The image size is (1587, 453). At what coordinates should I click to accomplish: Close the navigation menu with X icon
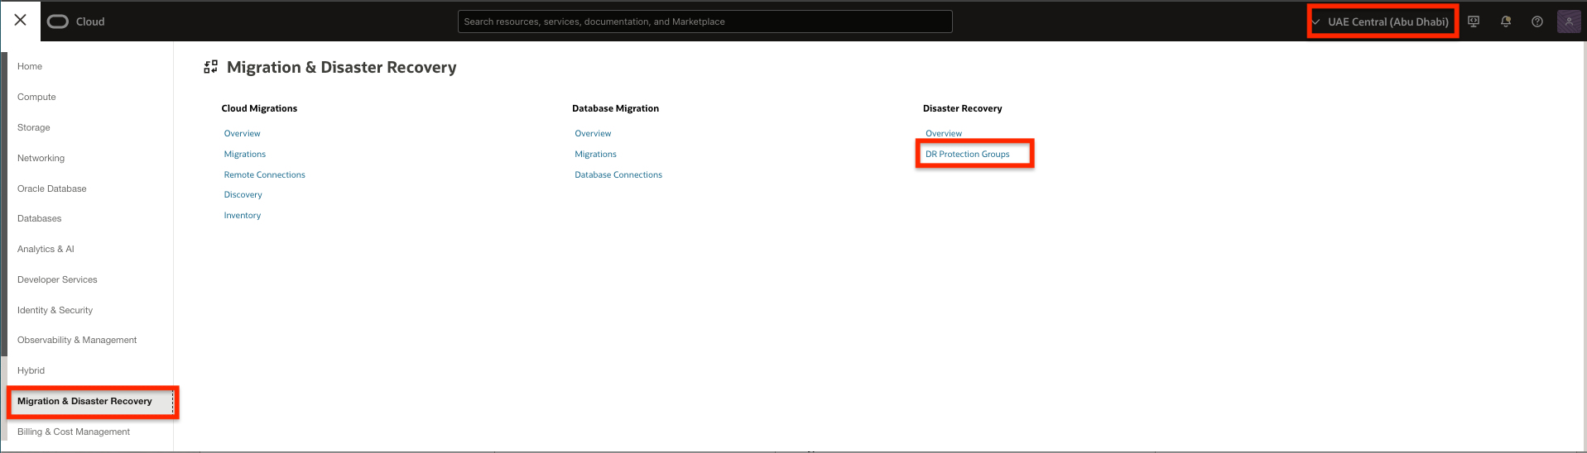coord(21,21)
